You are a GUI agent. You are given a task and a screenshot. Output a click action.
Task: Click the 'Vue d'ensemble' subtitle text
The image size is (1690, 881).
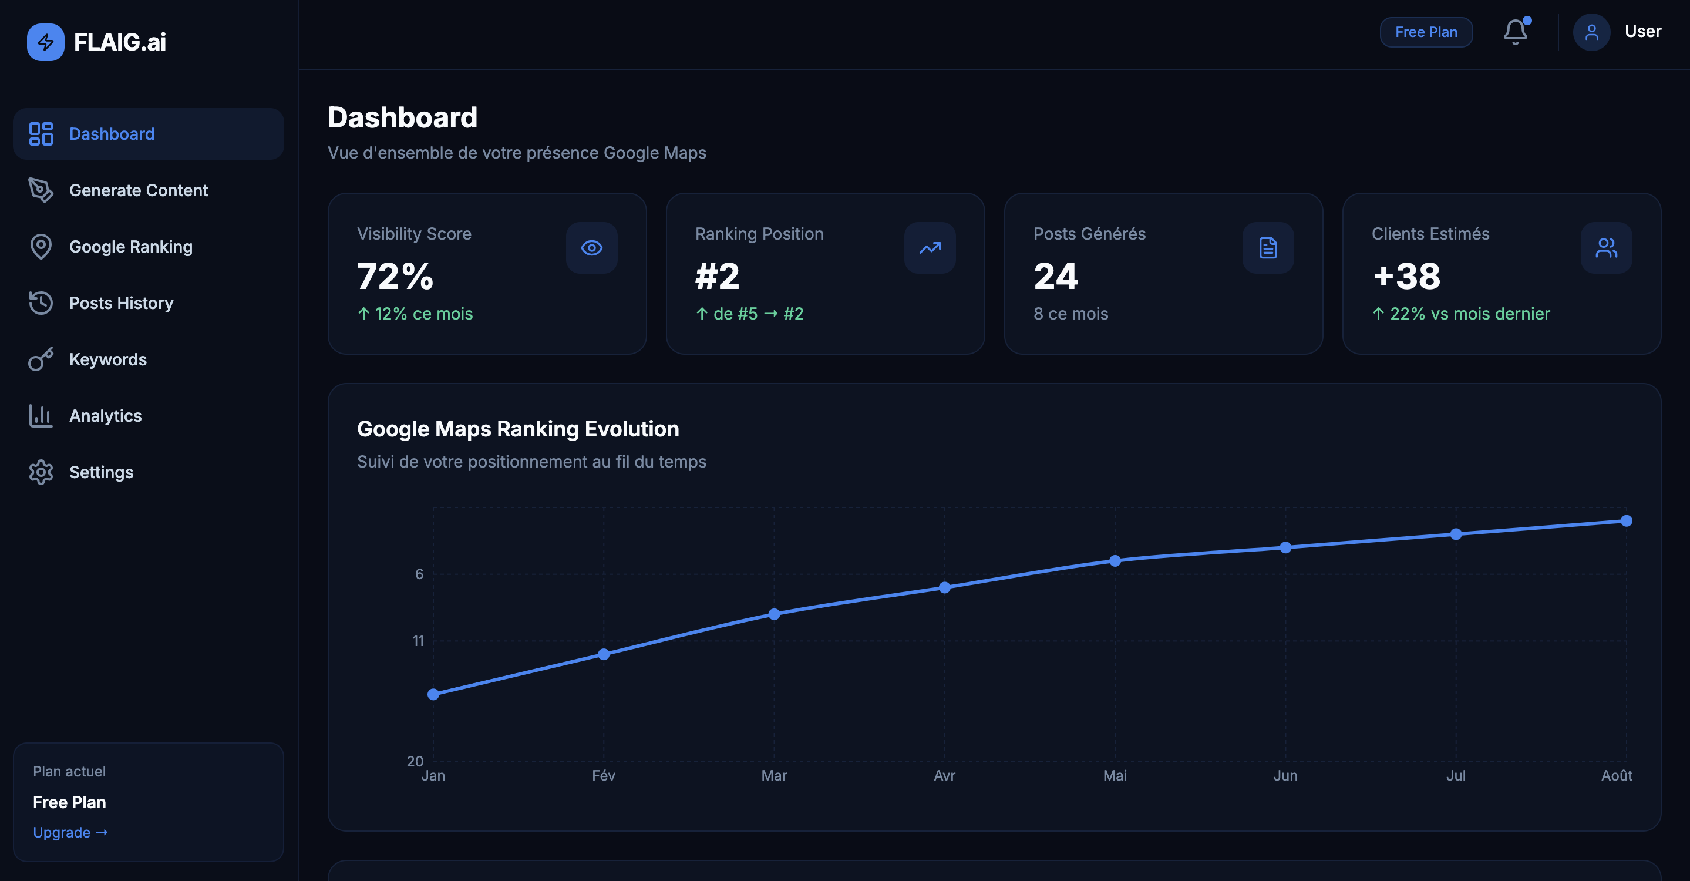[517, 153]
